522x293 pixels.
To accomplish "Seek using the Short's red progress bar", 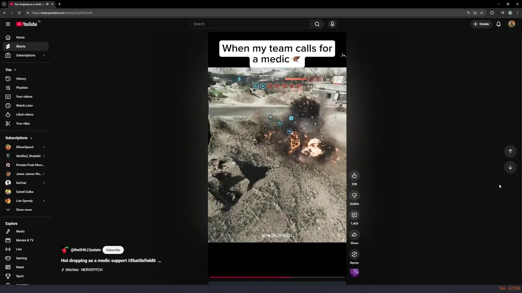I will (277, 277).
